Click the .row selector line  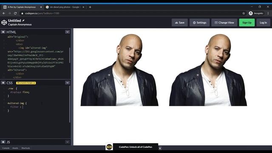(x=12, y=88)
